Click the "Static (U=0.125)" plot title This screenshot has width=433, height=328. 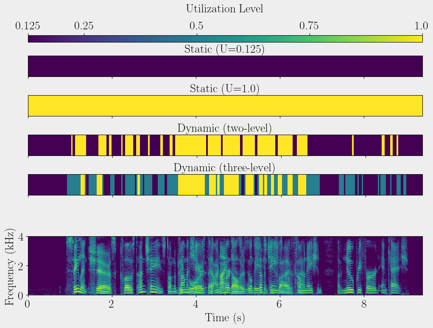(x=224, y=49)
